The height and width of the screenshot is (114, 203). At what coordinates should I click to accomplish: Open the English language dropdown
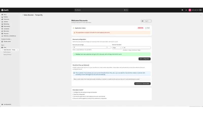coord(147,21)
